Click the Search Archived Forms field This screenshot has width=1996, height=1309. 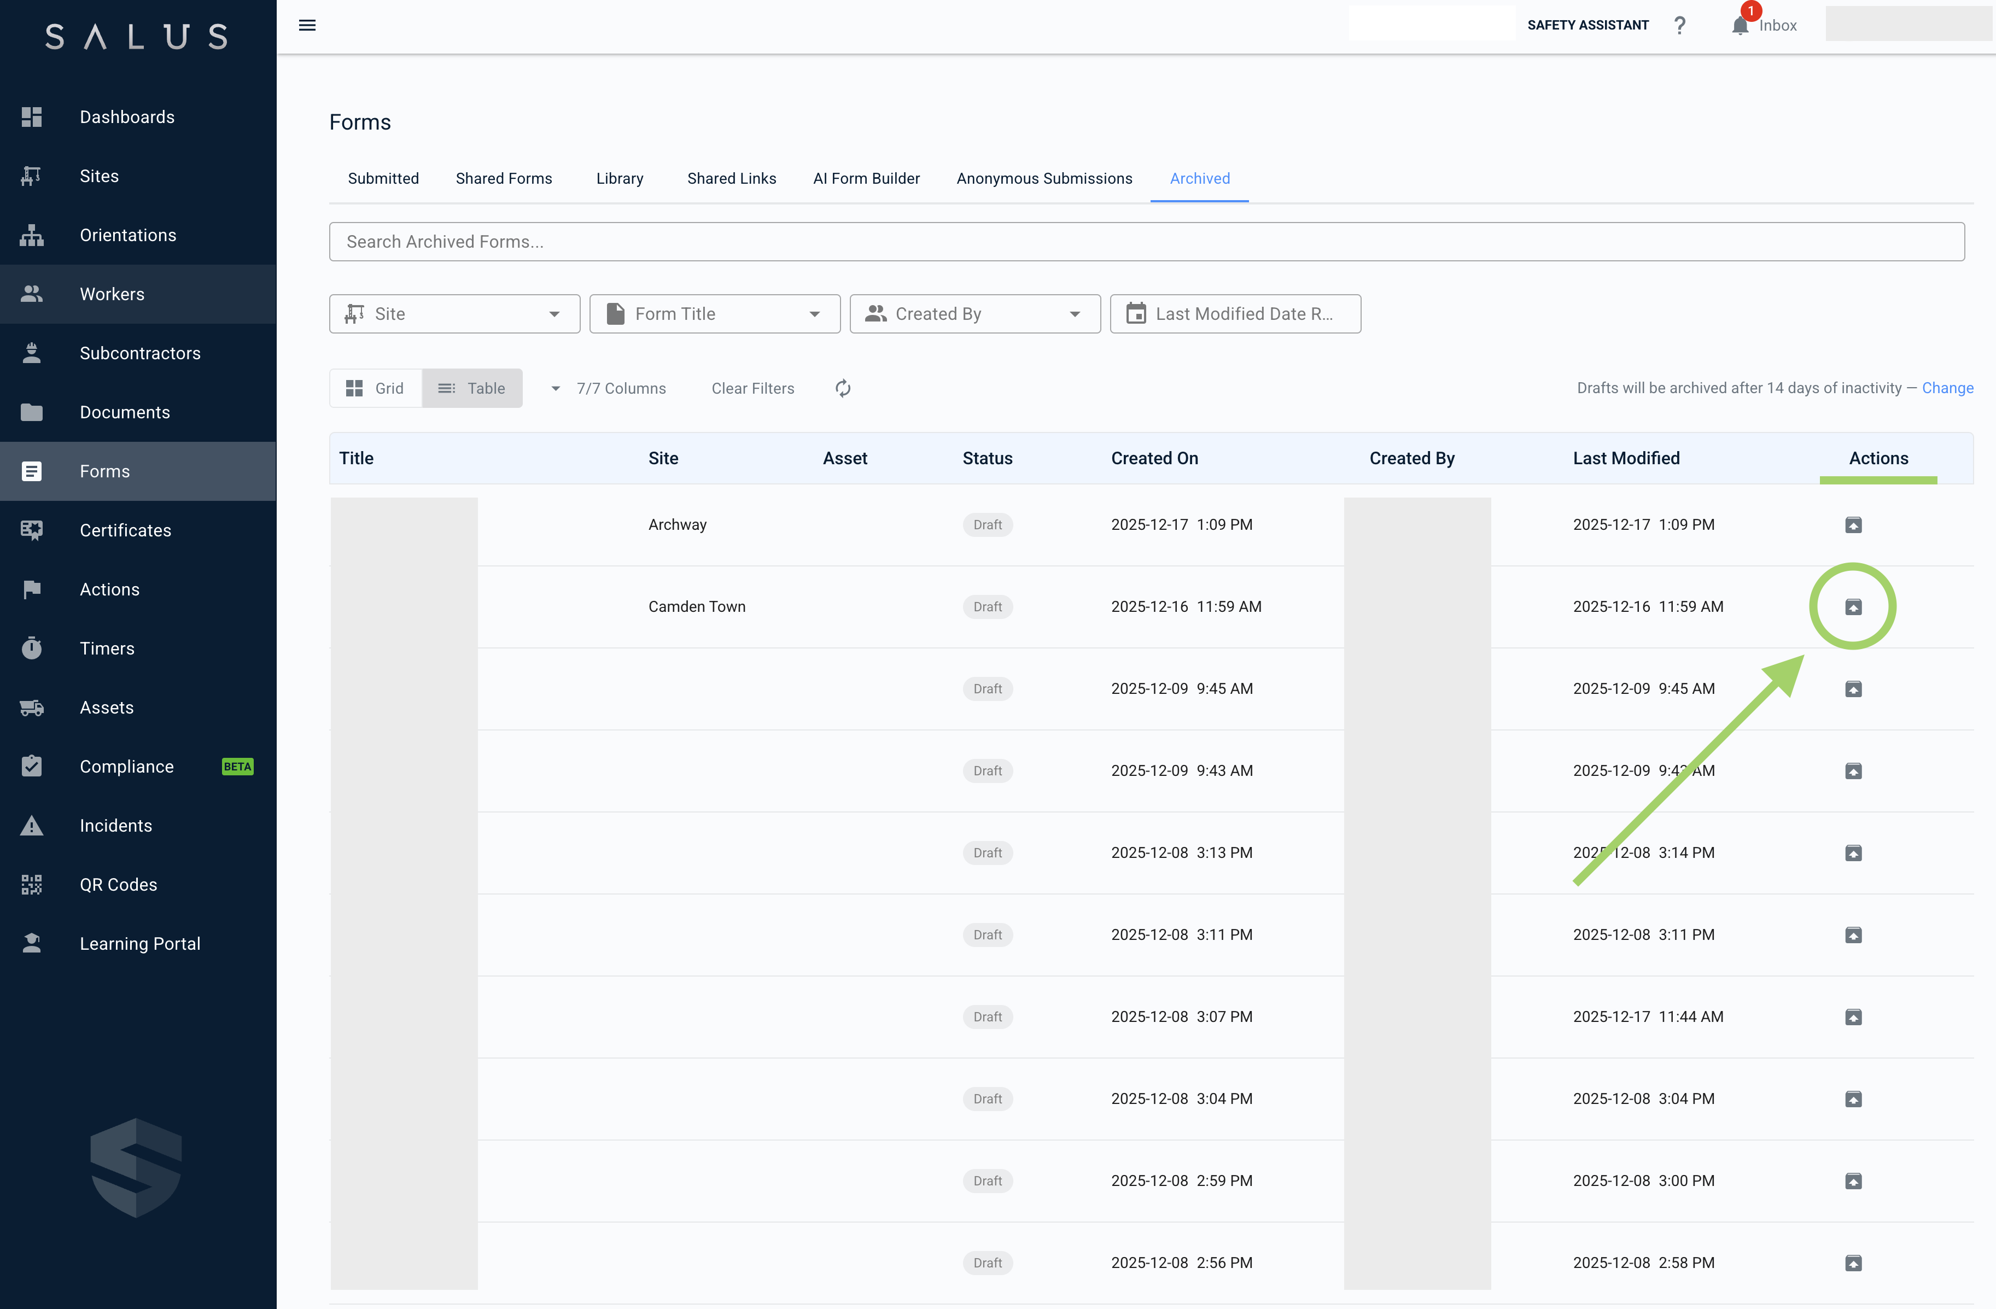point(1146,242)
